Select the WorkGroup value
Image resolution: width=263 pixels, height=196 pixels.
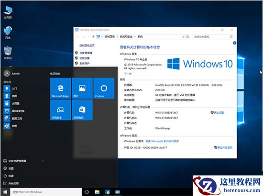tap(163, 128)
